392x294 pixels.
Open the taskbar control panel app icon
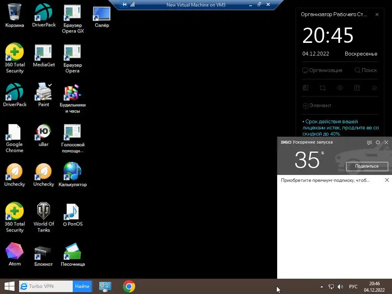point(105,286)
